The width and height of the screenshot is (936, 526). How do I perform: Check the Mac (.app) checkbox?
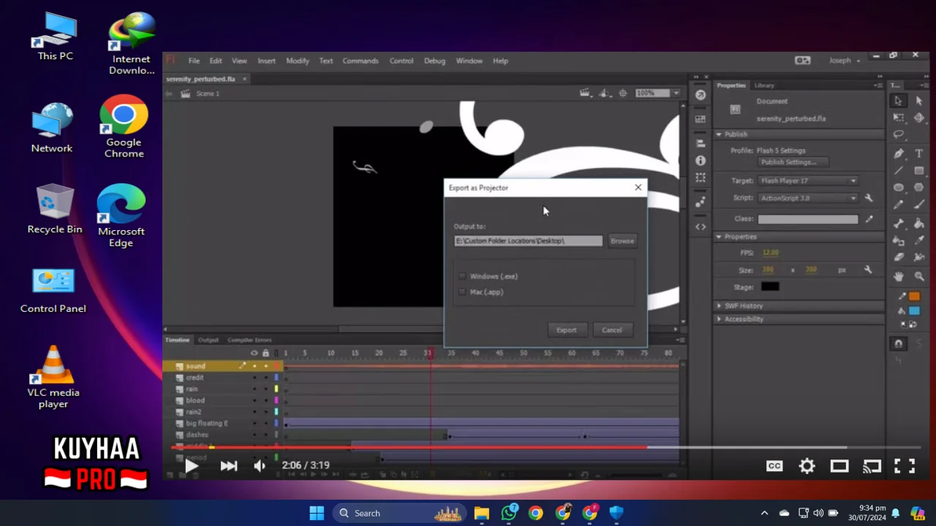(462, 291)
